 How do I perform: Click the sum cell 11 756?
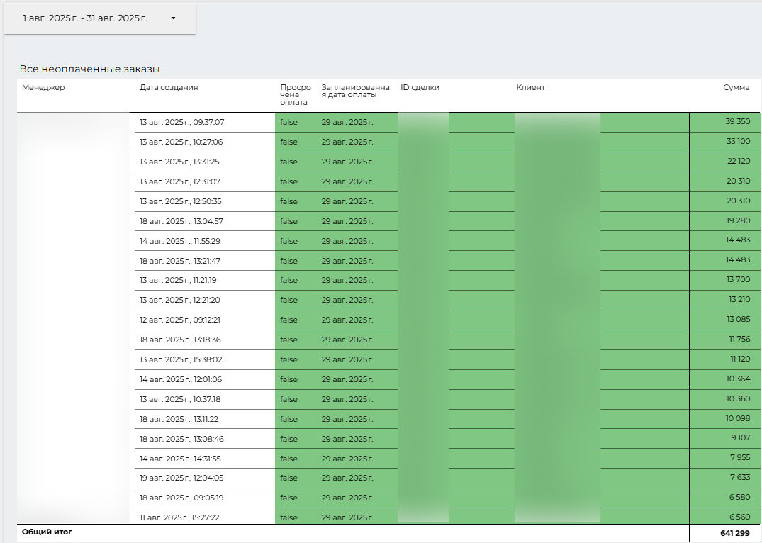coord(739,340)
